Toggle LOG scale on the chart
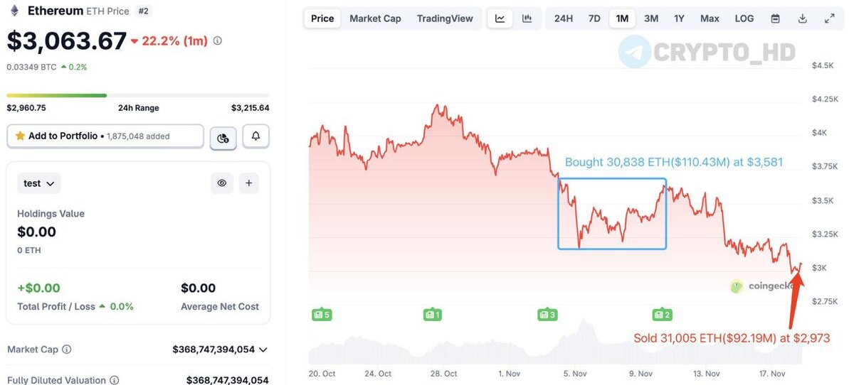The height and width of the screenshot is (385, 854). (x=744, y=18)
